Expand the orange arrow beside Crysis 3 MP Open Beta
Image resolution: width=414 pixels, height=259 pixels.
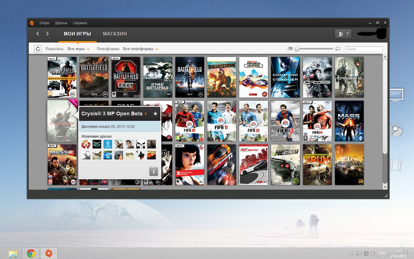(x=146, y=114)
